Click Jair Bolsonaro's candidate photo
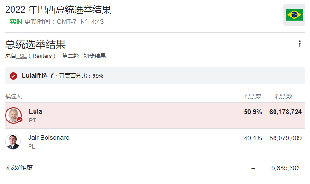 13,141
